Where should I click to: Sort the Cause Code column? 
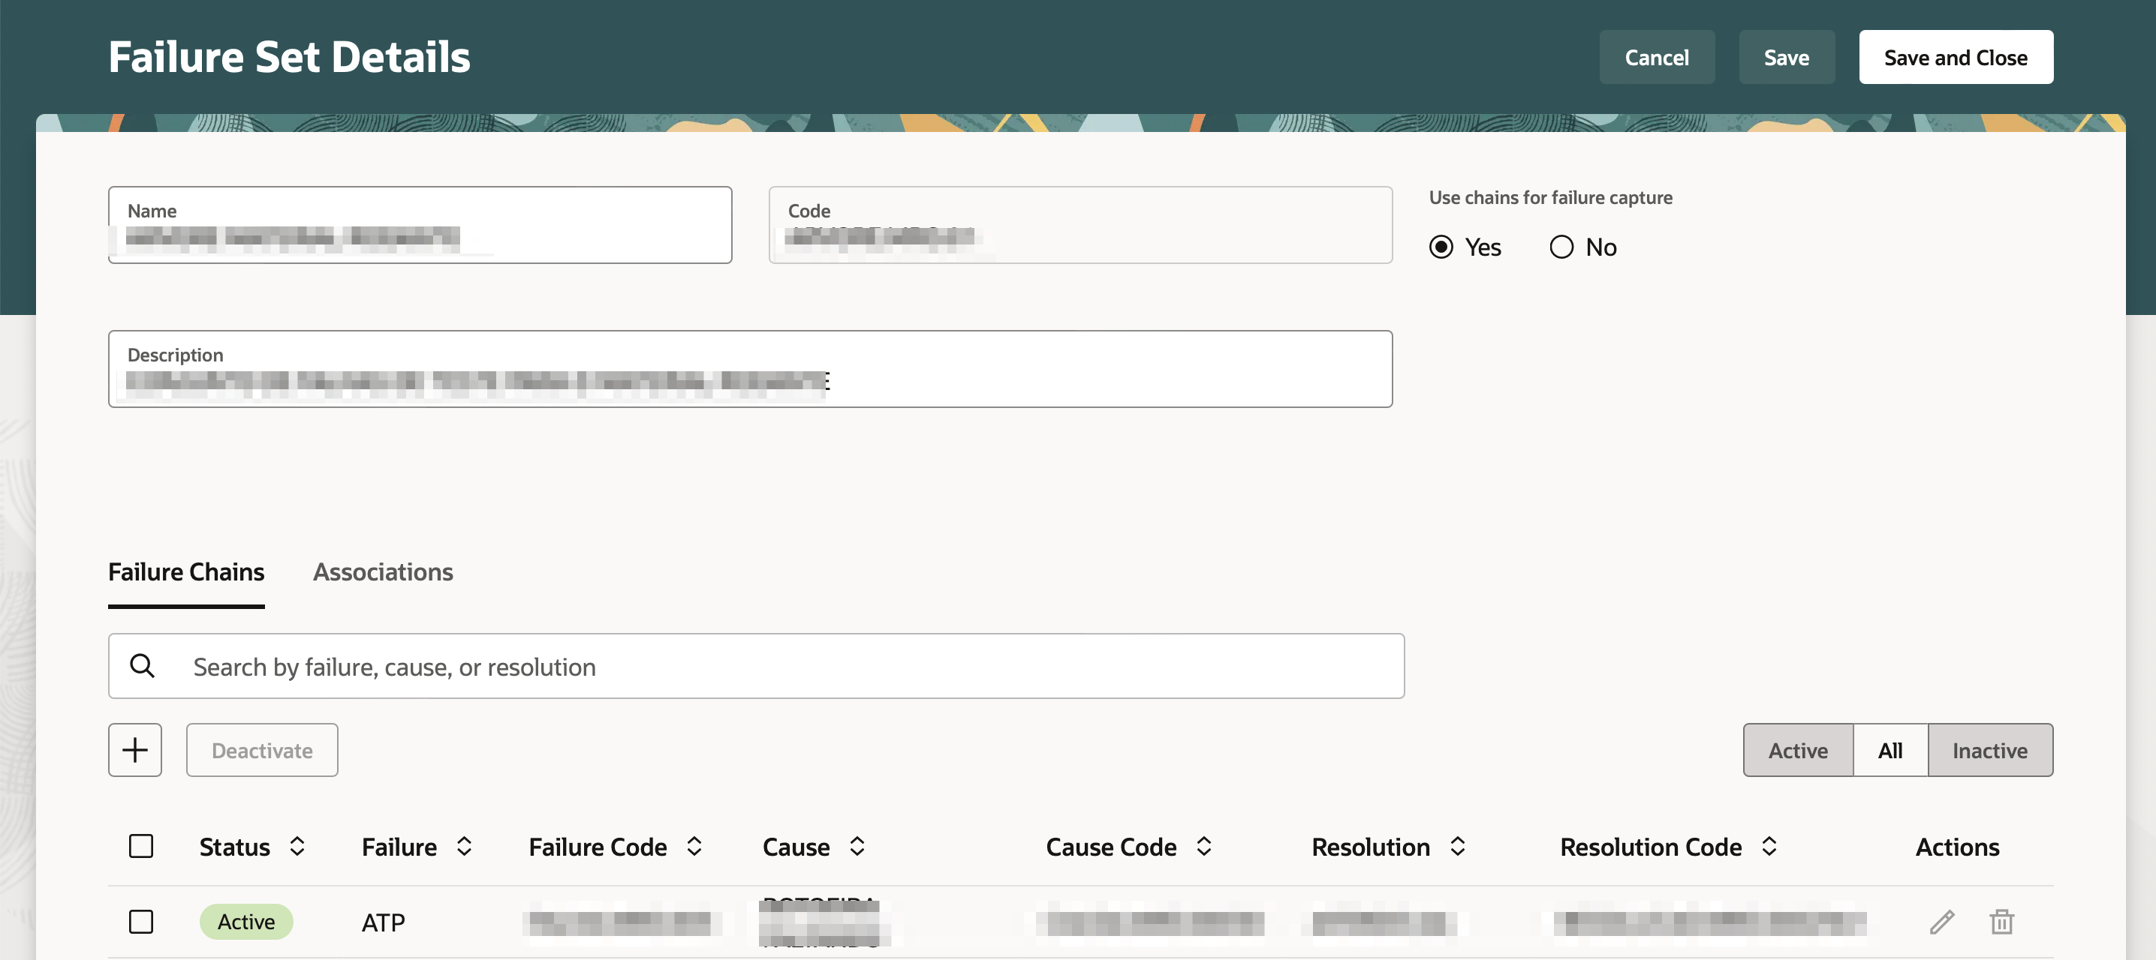pyautogui.click(x=1205, y=846)
